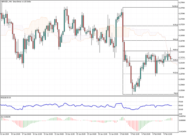The image size is (187, 136).
Task: Click the 1.26740 price axis value
Action: point(182,41)
